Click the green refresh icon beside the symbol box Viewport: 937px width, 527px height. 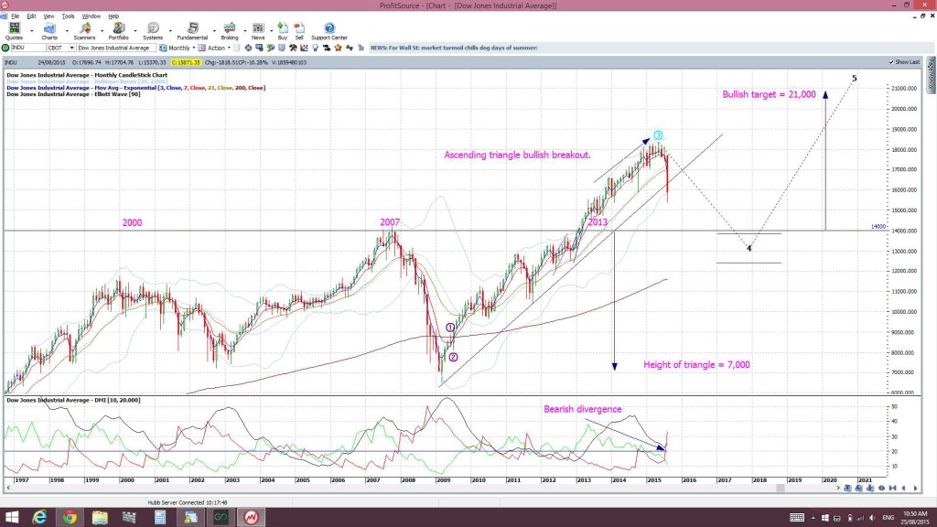[5, 48]
